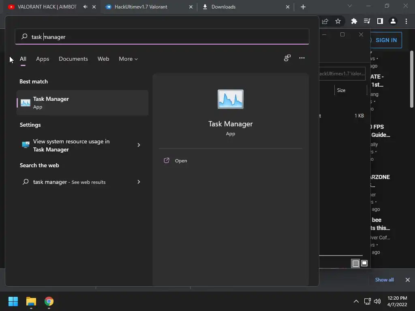Select the 1 KB file row in Explorer
This screenshot has height=311, width=415.
point(342,115)
